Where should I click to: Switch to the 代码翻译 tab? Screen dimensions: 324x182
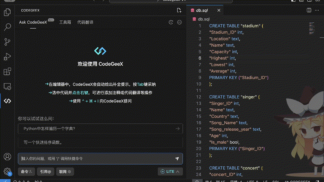pyautogui.click(x=85, y=22)
